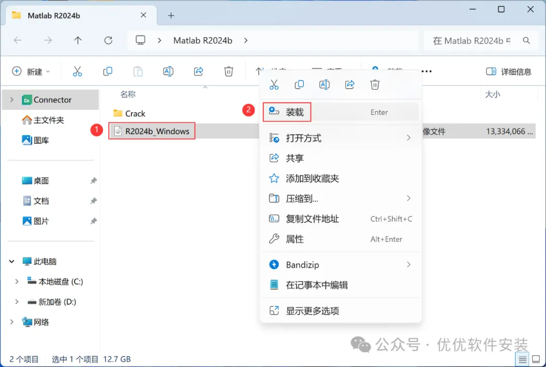Sort by the 大小 column header

(492, 95)
